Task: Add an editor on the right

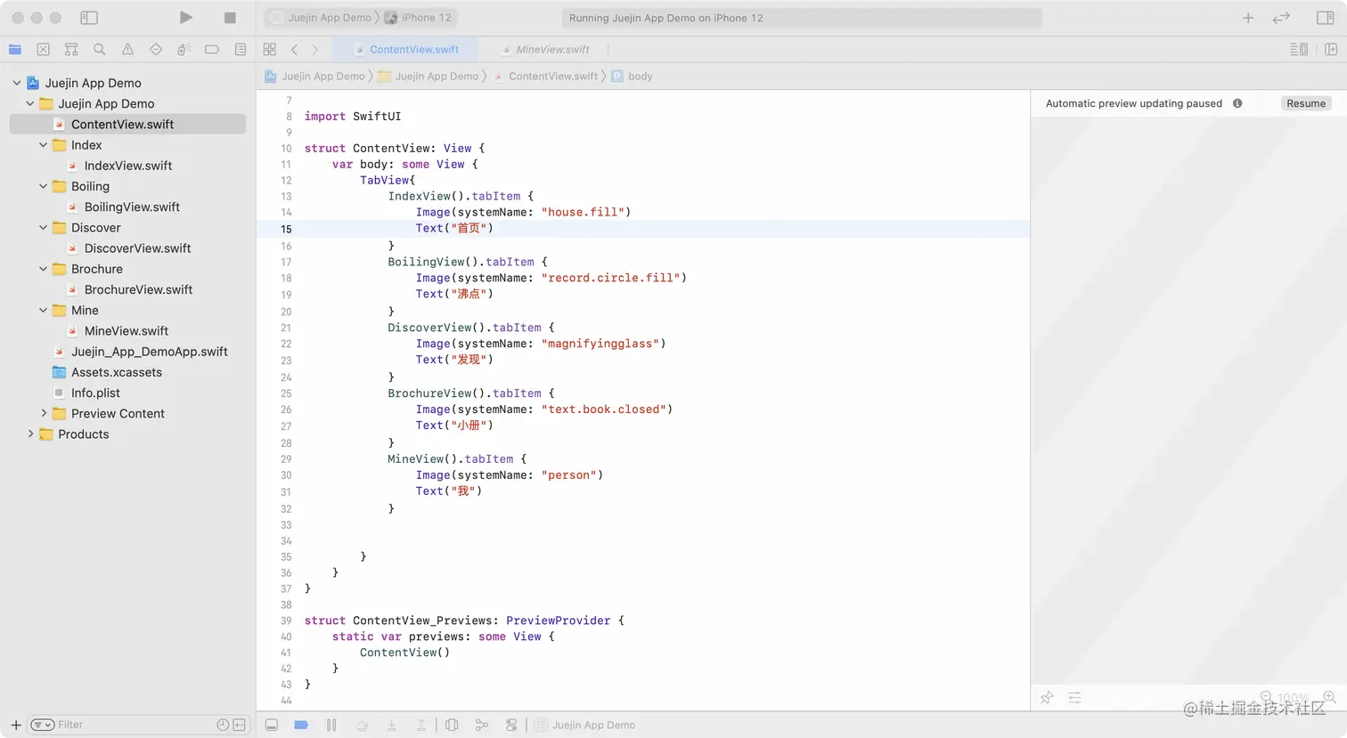Action: click(x=1331, y=50)
